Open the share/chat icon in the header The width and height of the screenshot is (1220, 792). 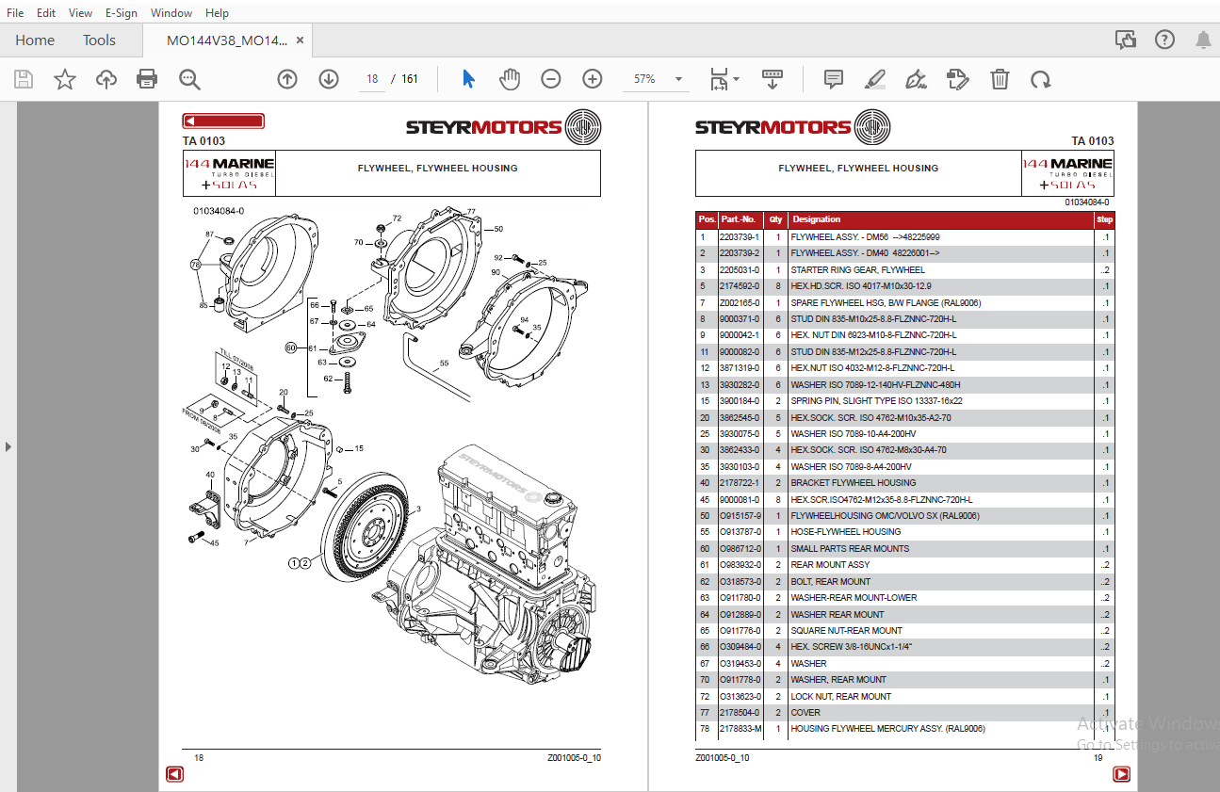click(x=1125, y=40)
